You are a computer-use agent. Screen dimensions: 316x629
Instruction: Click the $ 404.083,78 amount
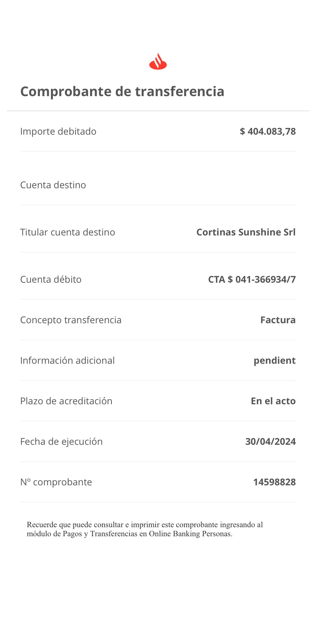[268, 131]
